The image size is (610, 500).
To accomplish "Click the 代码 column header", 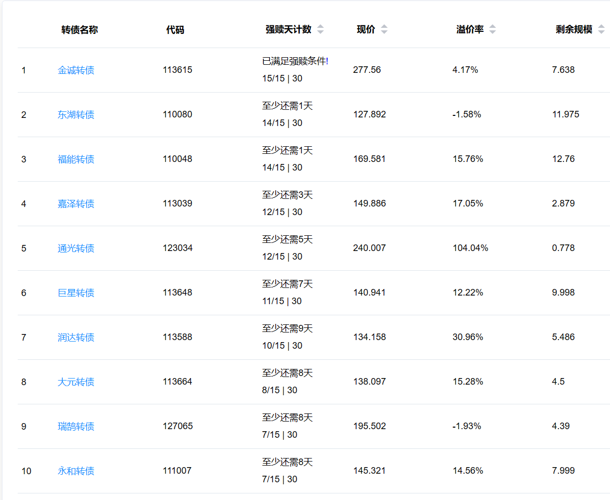I will coord(175,30).
